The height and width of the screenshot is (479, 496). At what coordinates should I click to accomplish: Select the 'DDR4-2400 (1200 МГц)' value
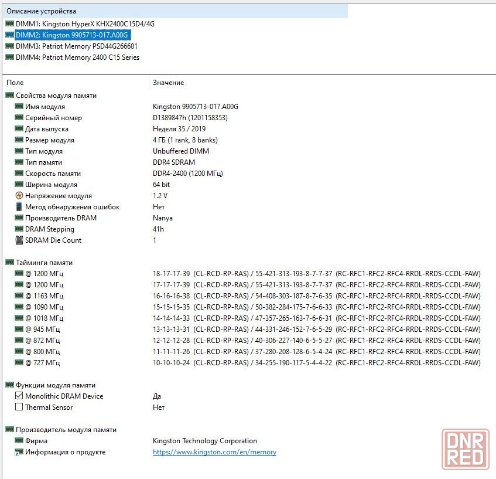(188, 174)
